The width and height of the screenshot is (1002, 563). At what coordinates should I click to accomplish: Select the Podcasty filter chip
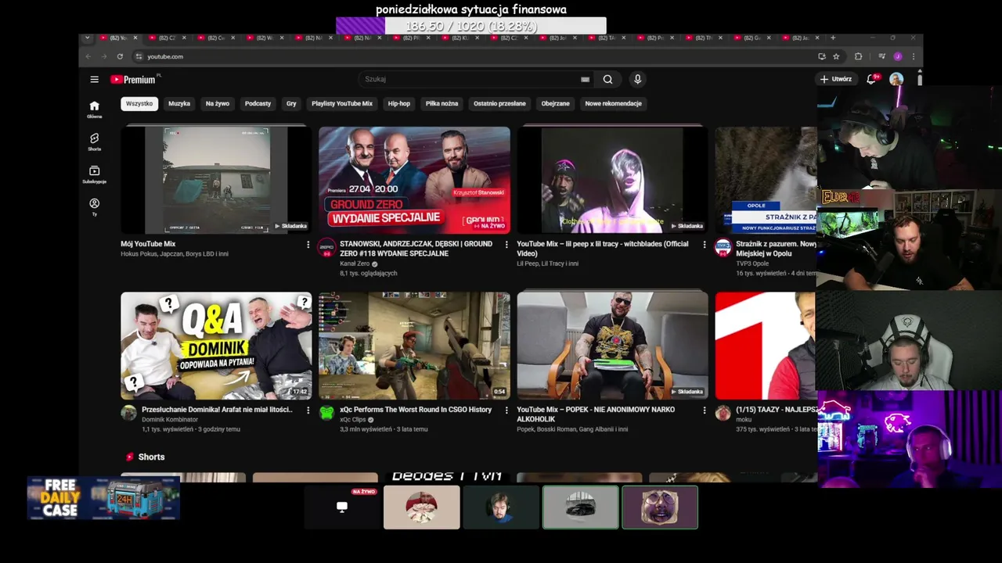(x=258, y=103)
